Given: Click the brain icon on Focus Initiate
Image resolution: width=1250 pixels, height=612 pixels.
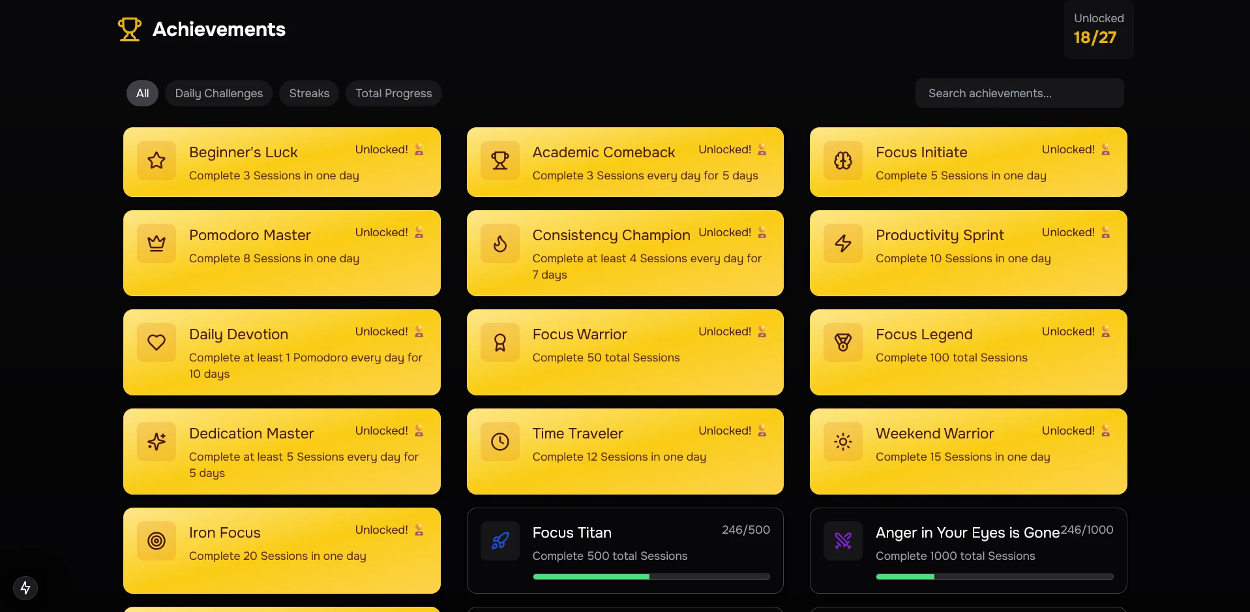Looking at the screenshot, I should click(842, 161).
